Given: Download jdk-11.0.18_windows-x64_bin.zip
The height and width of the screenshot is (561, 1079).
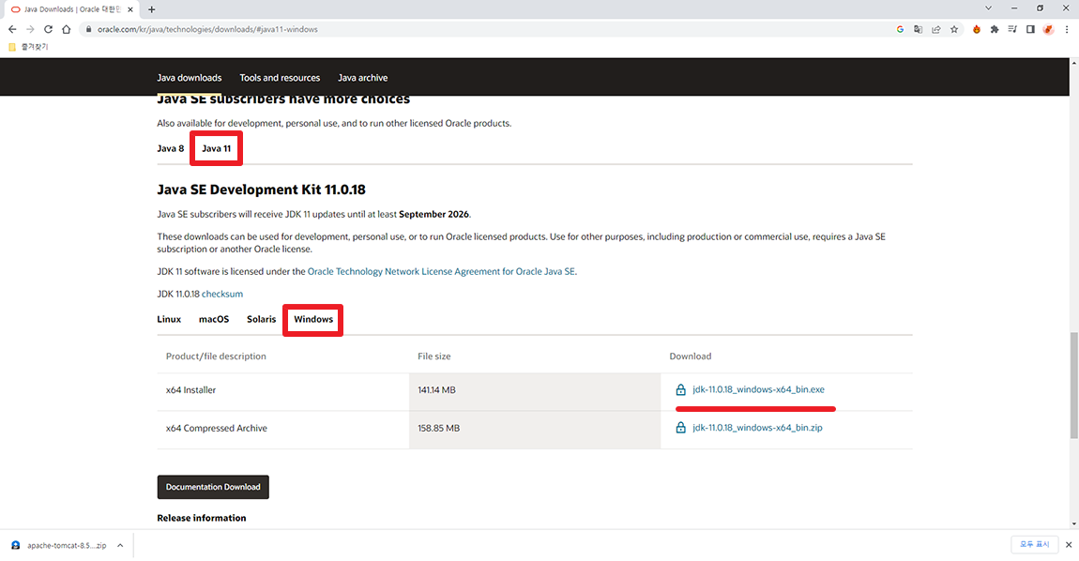Looking at the screenshot, I should pos(757,428).
